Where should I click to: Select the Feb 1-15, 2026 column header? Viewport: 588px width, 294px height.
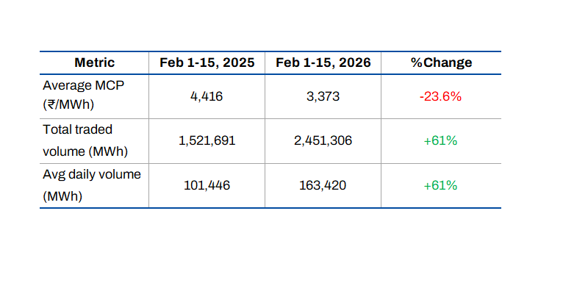pos(323,63)
